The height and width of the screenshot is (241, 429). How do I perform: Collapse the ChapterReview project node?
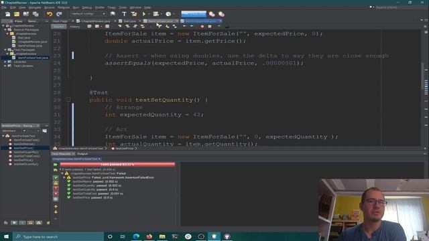click(3, 25)
